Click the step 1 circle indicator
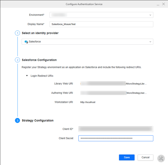The image size is (168, 165). (17, 33)
